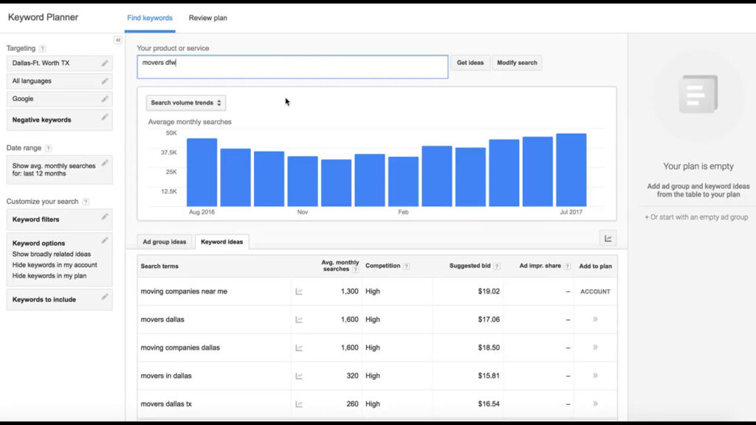Viewport: 756px width, 425px height.
Task: Open Search volume trends dropdown
Action: click(x=185, y=103)
